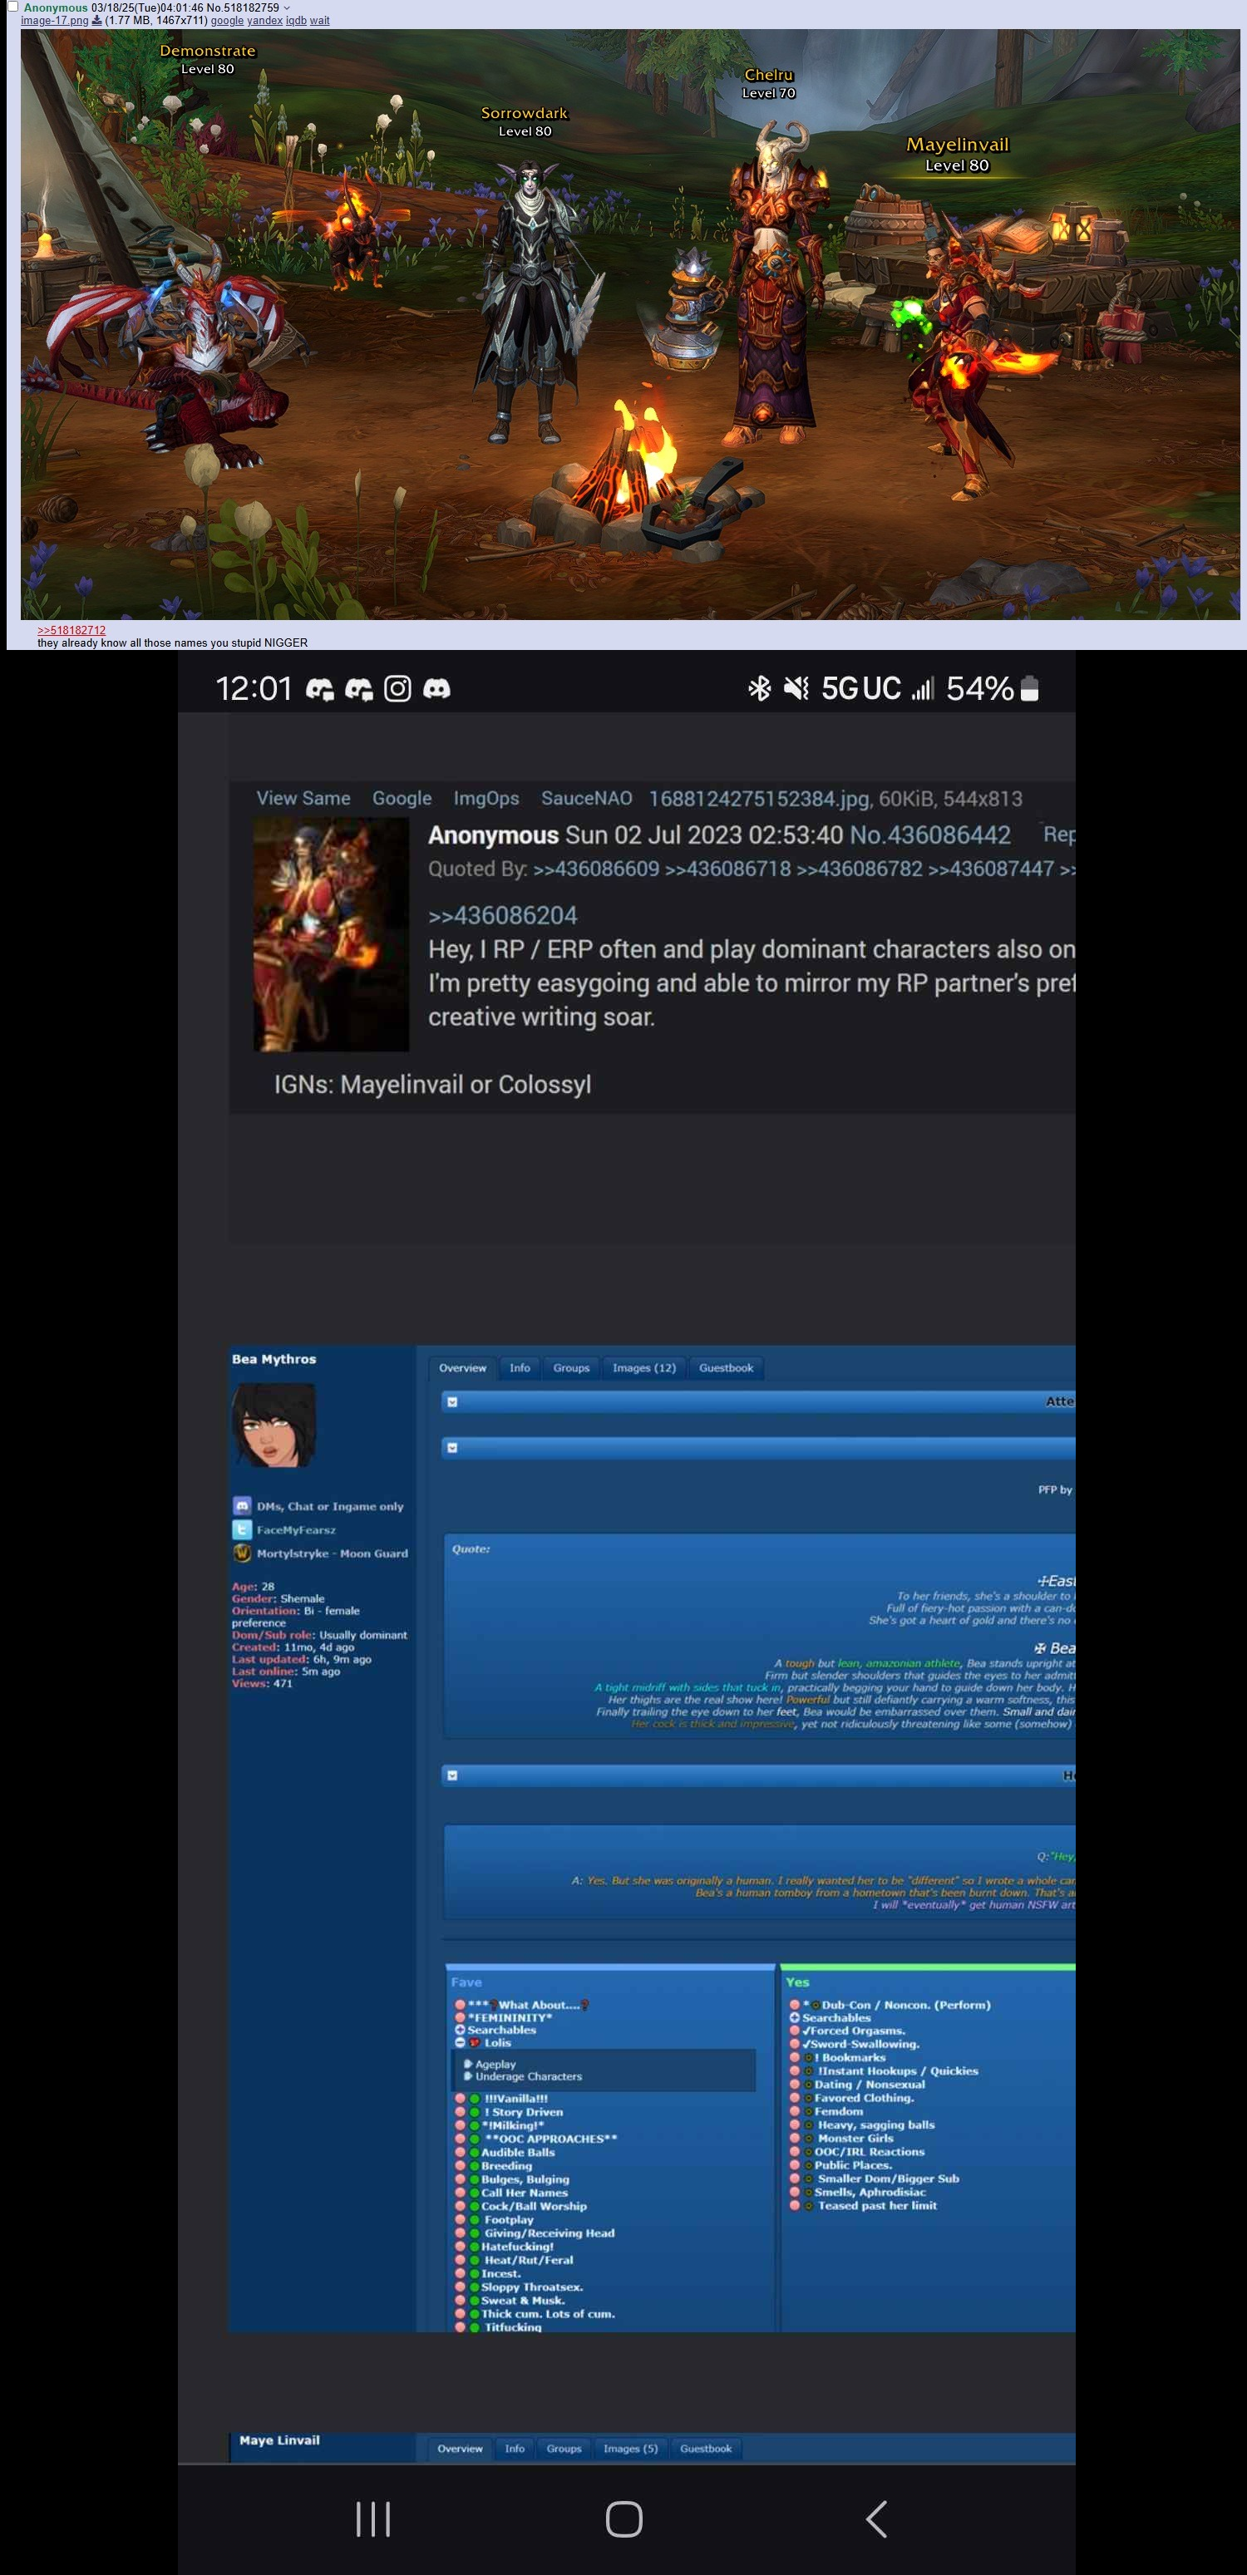This screenshot has width=1247, height=2575.
Task: Tap the Android recent apps button
Action: point(373,2519)
